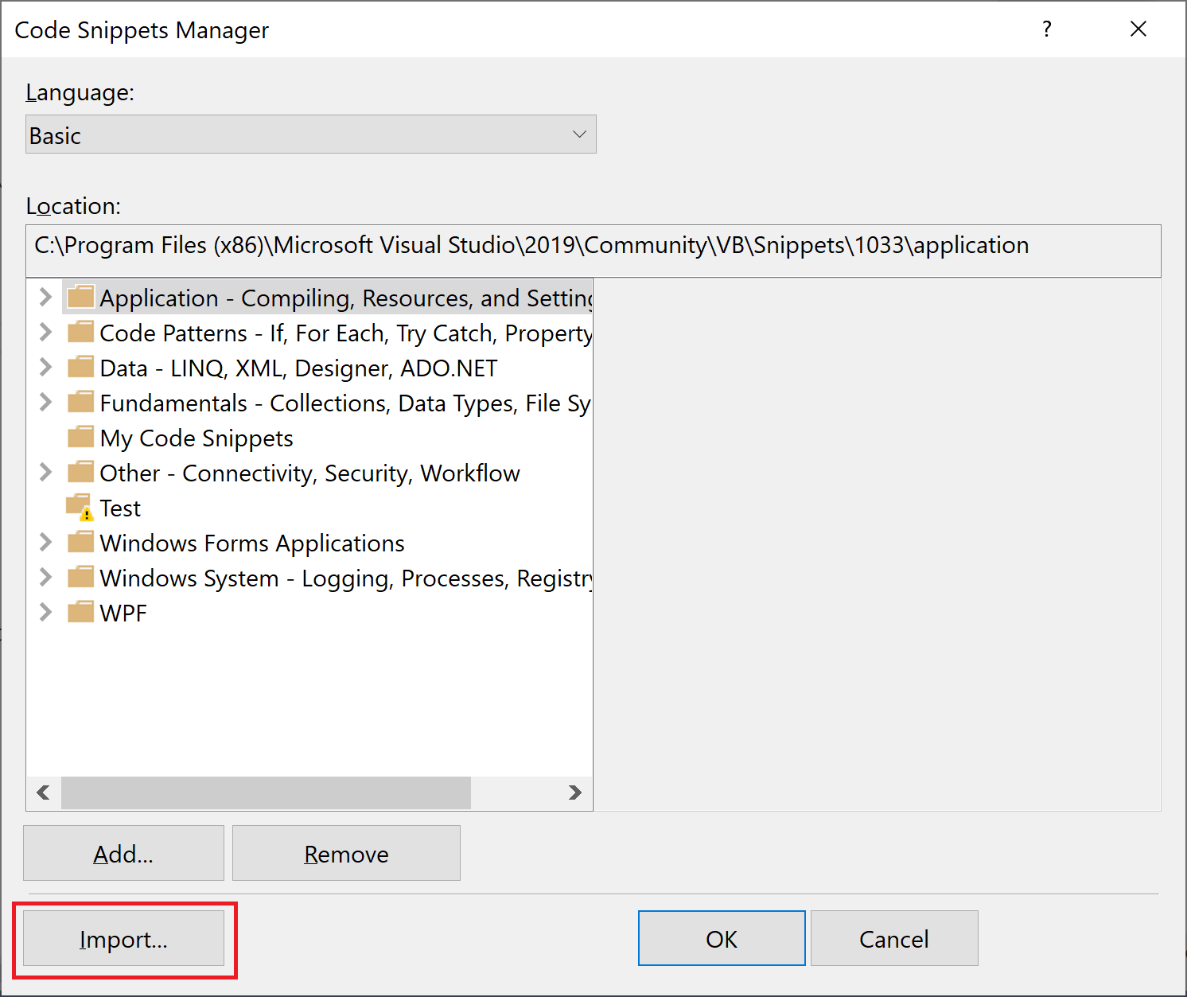Select Other - Connectivity, Security, Workflow
The width and height of the screenshot is (1187, 997).
click(x=309, y=473)
